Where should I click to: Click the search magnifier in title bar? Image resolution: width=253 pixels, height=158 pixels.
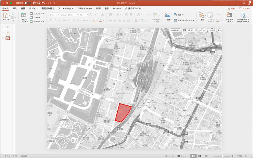[x=244, y=3]
